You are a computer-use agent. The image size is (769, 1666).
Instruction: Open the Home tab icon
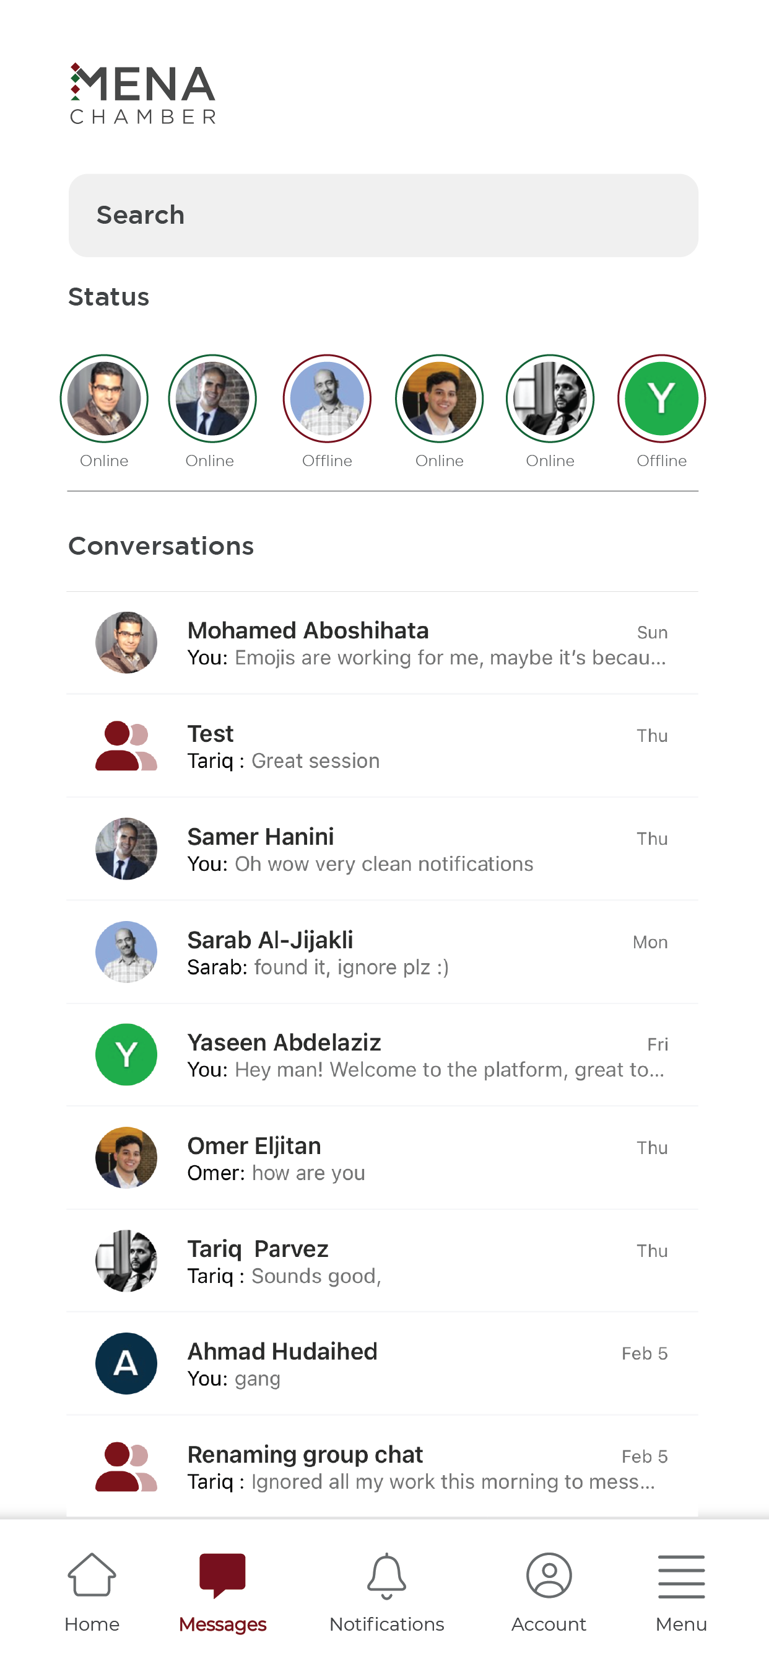92,1576
